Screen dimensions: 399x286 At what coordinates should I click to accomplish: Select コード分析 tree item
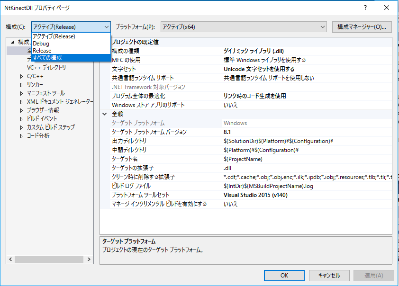[x=38, y=136]
